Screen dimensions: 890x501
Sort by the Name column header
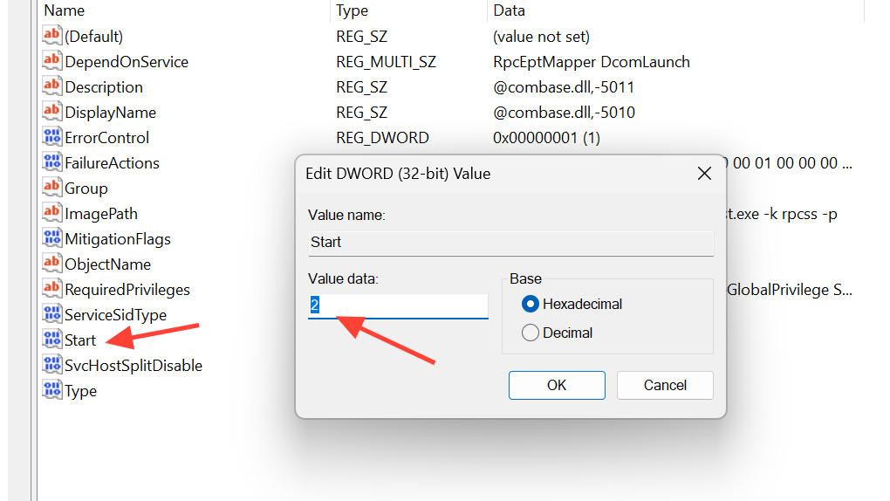click(x=65, y=10)
